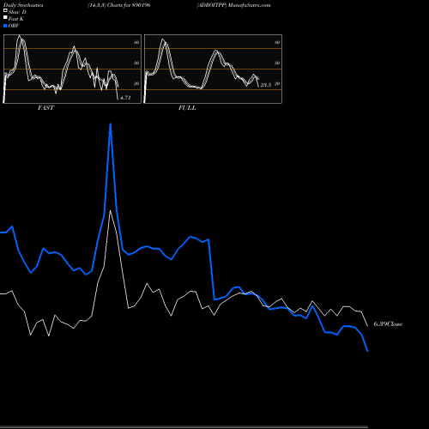The image size is (429, 429).
Task: Click the peak of the blue OBV line
Action: point(111,124)
